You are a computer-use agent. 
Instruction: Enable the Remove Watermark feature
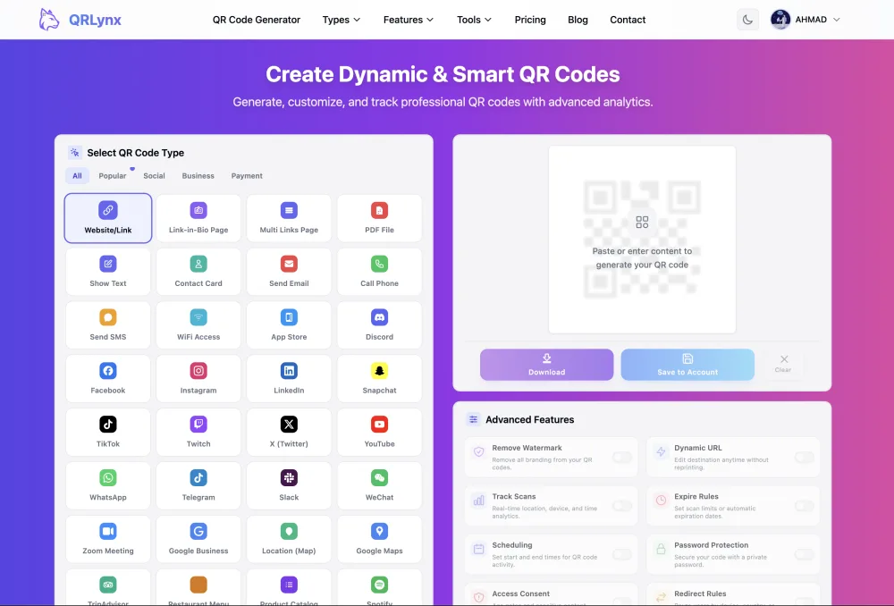click(620, 458)
